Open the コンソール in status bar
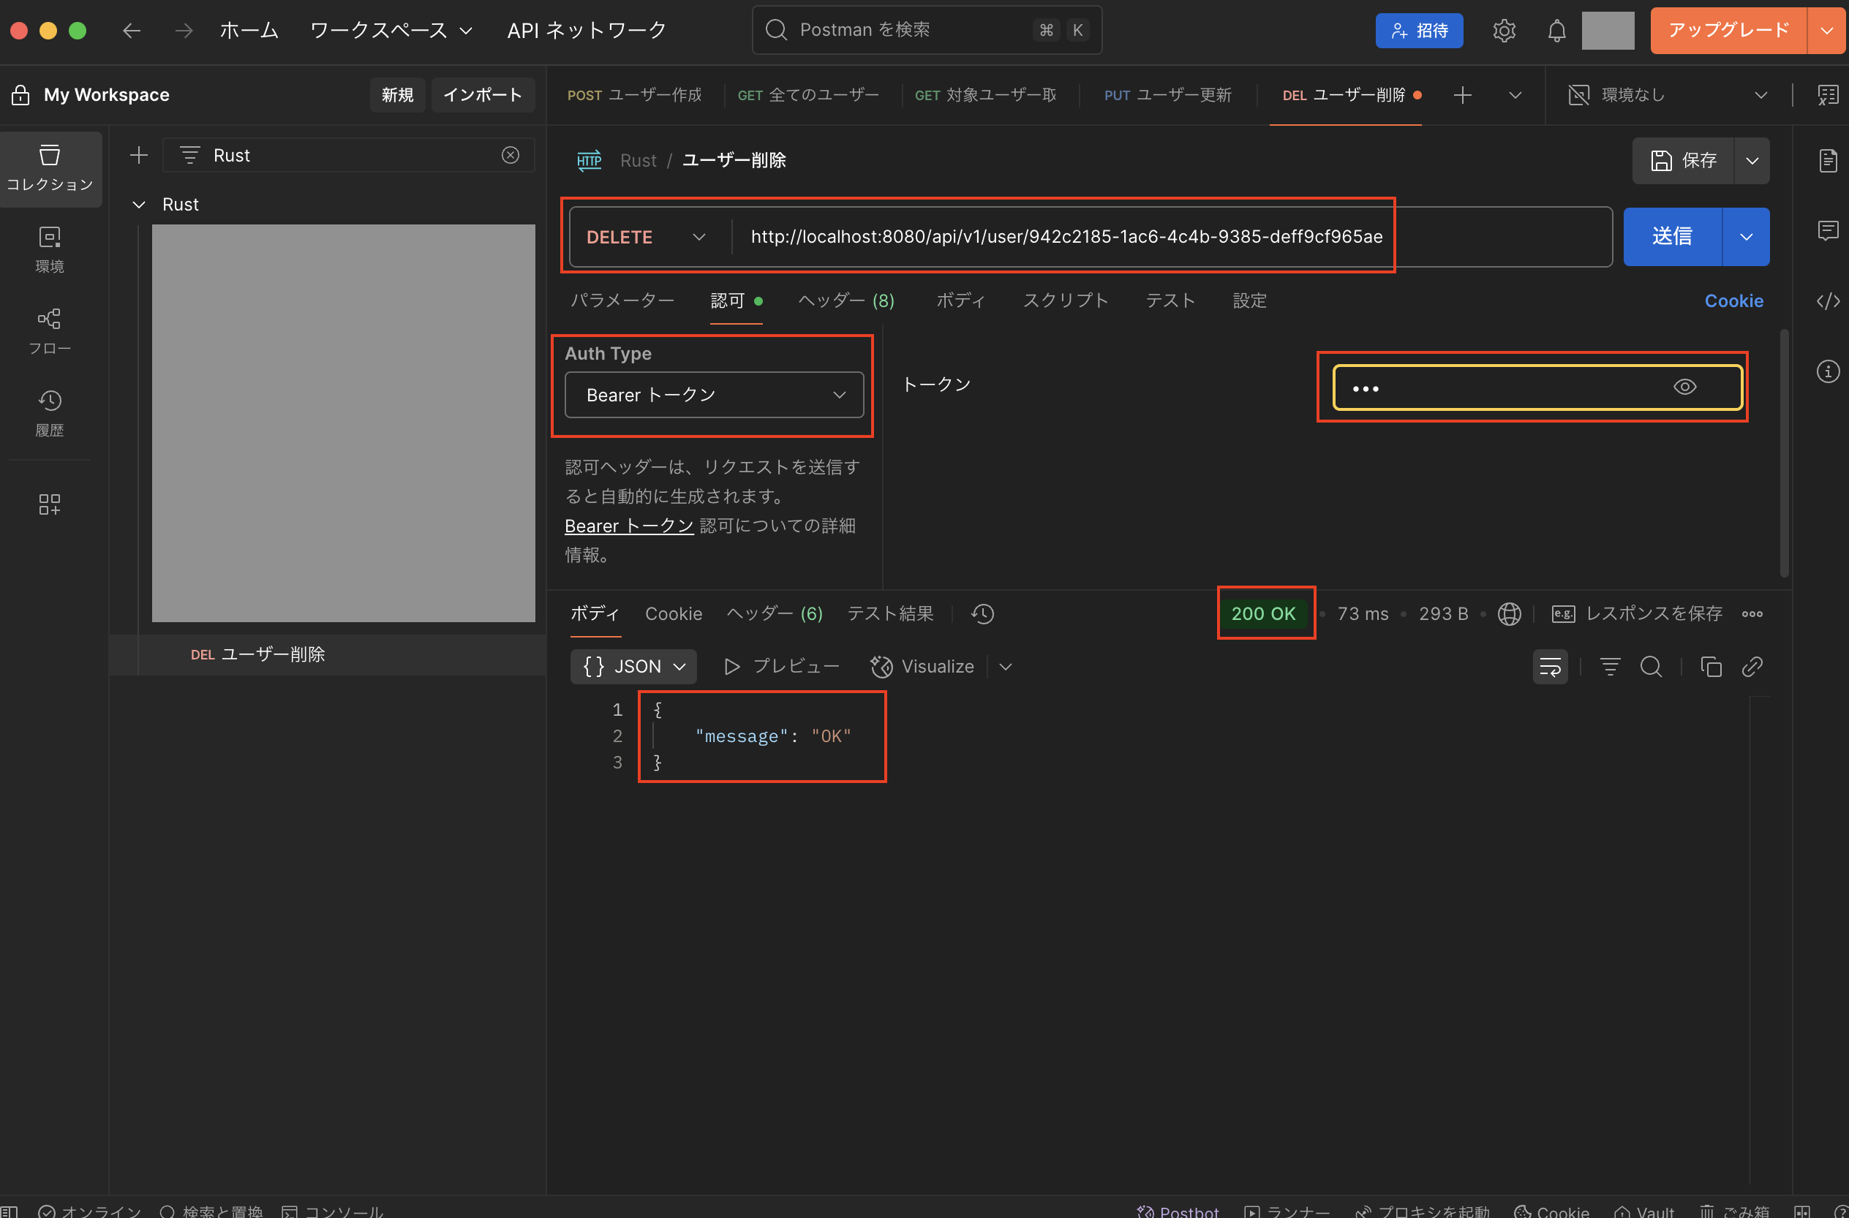 pyautogui.click(x=333, y=1211)
